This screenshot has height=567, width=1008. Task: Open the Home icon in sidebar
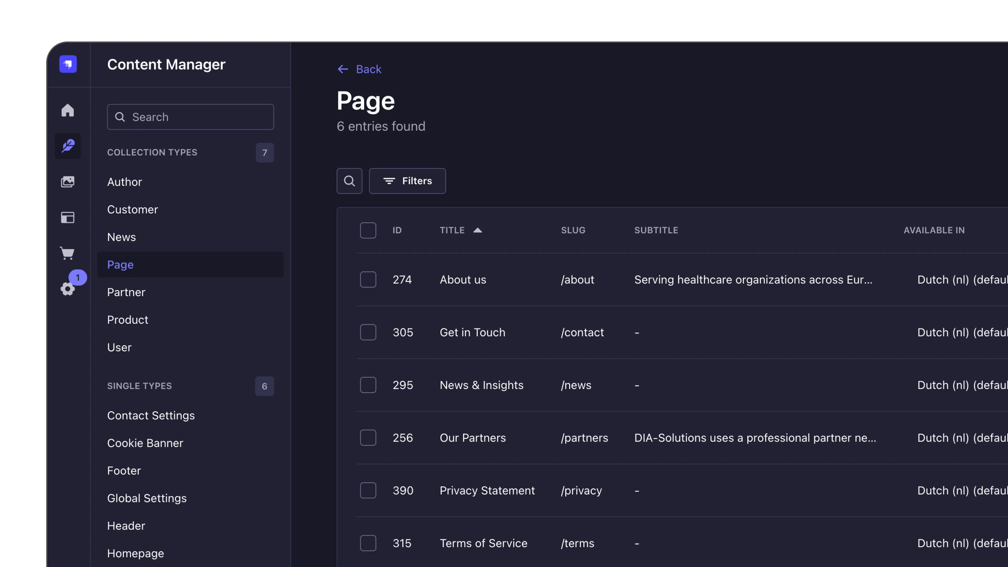[68, 110]
